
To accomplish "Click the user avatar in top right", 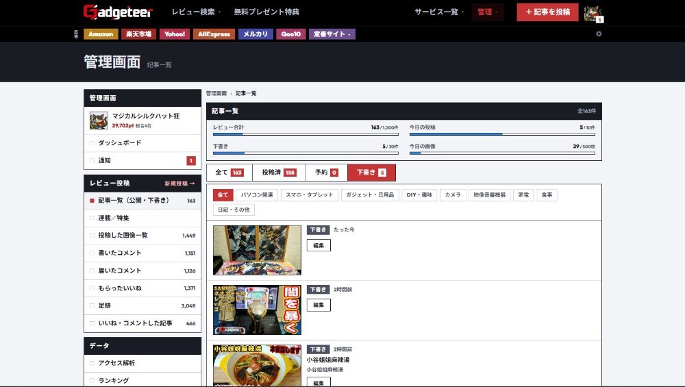I will 593,13.
